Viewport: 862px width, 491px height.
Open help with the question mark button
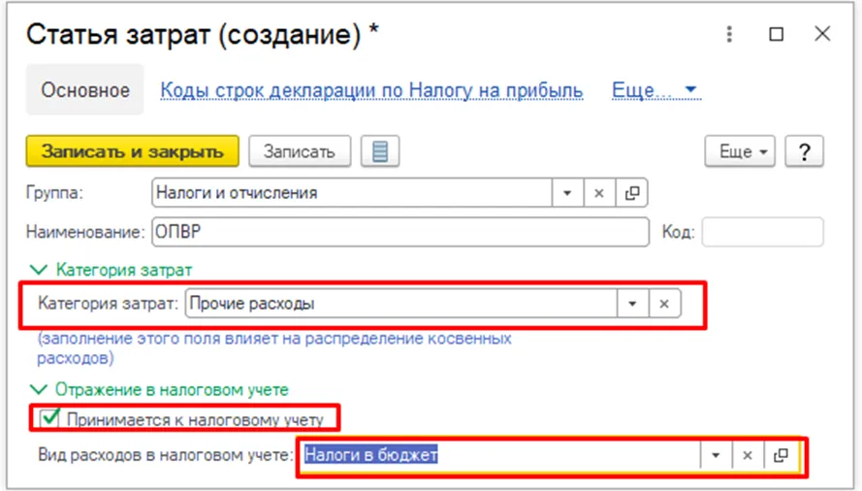(x=804, y=151)
